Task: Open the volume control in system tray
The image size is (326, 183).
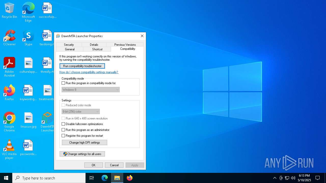Action: click(x=293, y=178)
